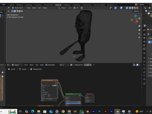Switch to solid viewport shading

tap(132, 8)
